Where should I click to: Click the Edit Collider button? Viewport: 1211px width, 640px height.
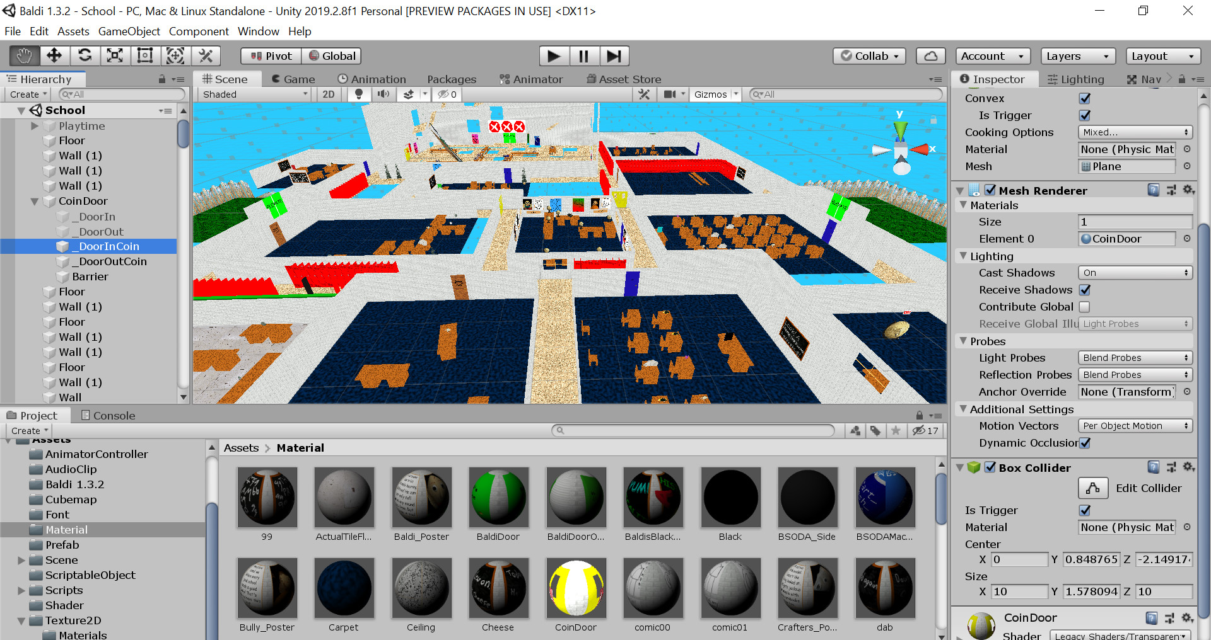tap(1093, 488)
